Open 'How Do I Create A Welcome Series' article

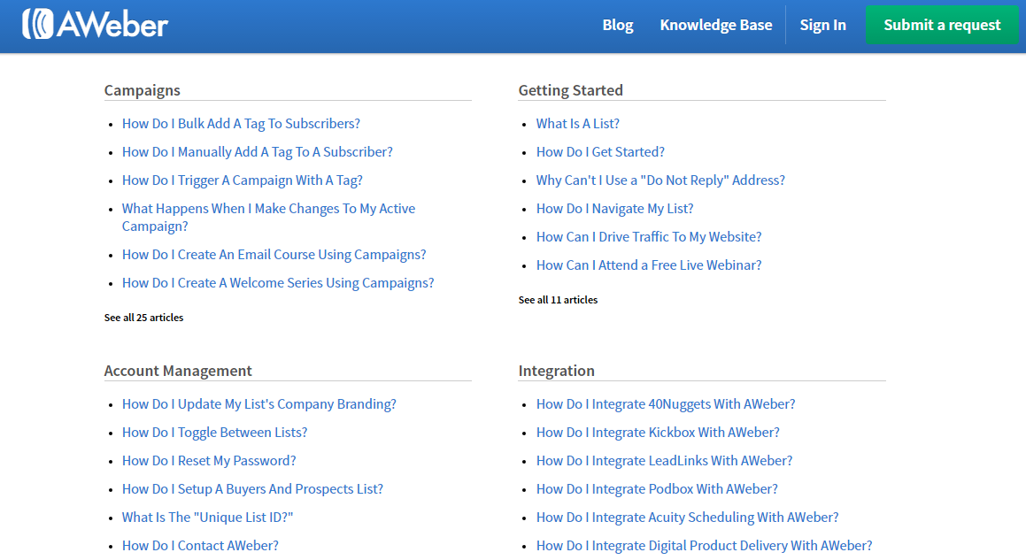pos(277,282)
